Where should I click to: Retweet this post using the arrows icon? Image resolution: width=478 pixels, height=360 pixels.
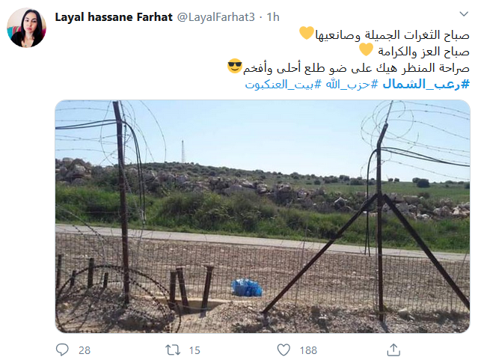pos(173,350)
